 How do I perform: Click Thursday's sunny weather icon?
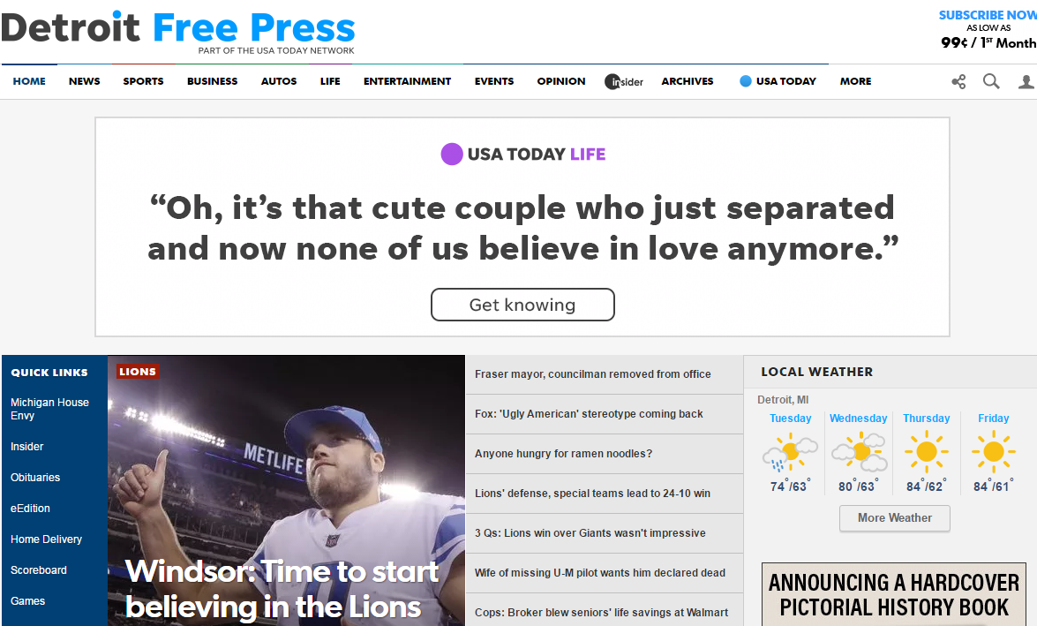click(x=926, y=452)
